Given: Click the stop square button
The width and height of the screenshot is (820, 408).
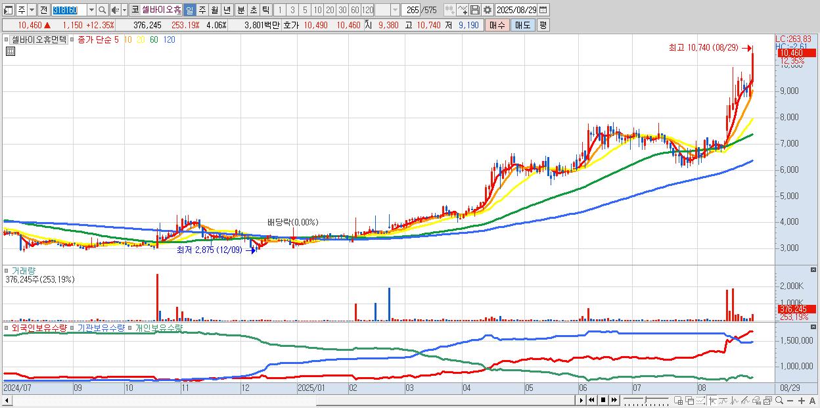Looking at the screenshot, I should point(603,400).
